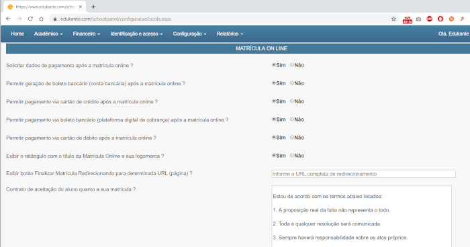Select the edukante.com browser tab
Screen dimensions: 470x247
pos(45,7)
